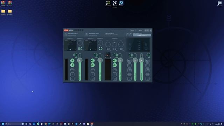Click master bus B fader knob

pos(141,60)
